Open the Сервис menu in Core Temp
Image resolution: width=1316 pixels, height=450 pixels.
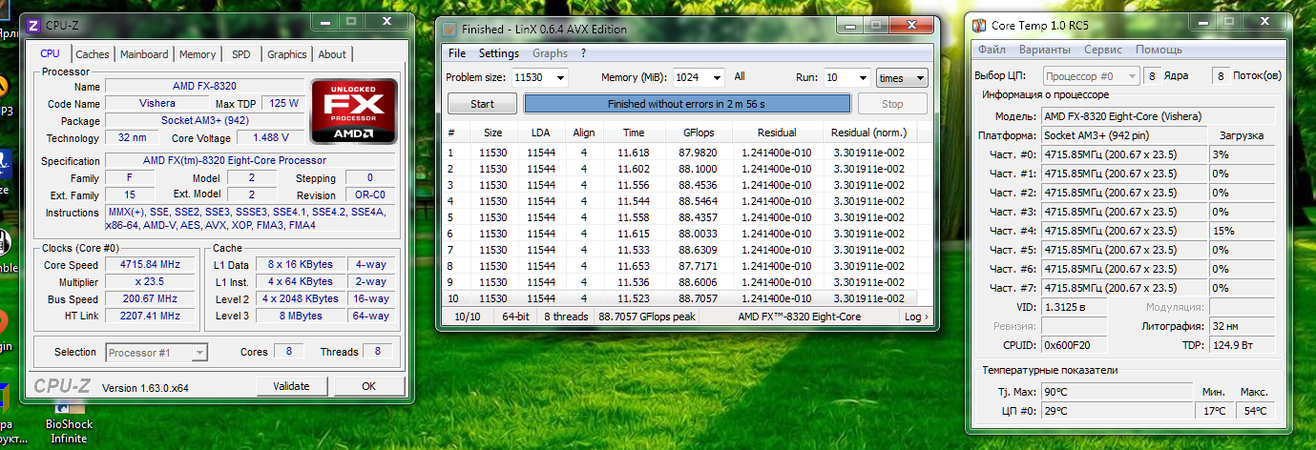click(x=1103, y=50)
